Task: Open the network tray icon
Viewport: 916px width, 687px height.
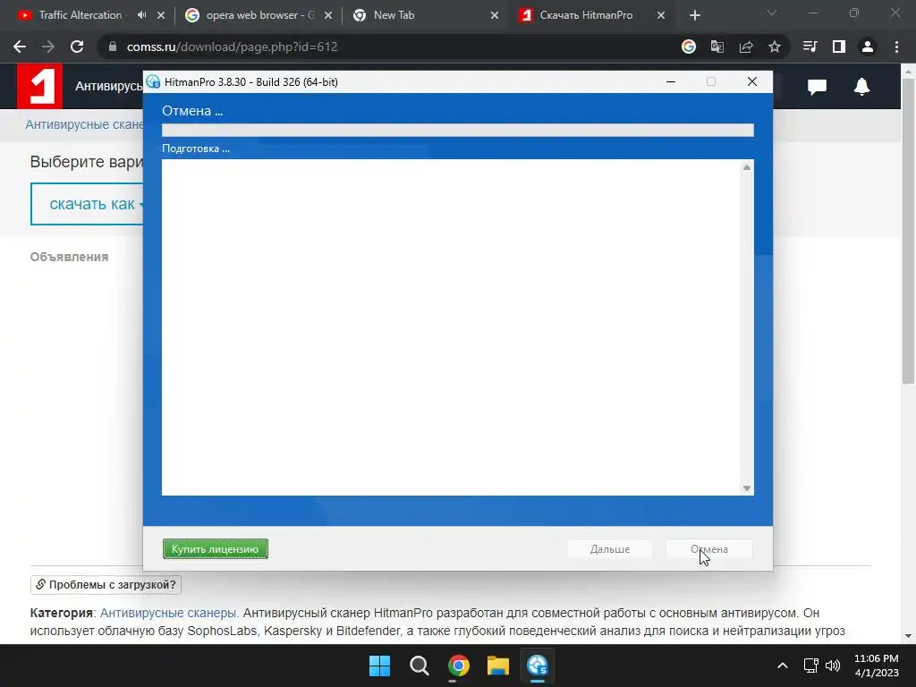Action: click(810, 666)
